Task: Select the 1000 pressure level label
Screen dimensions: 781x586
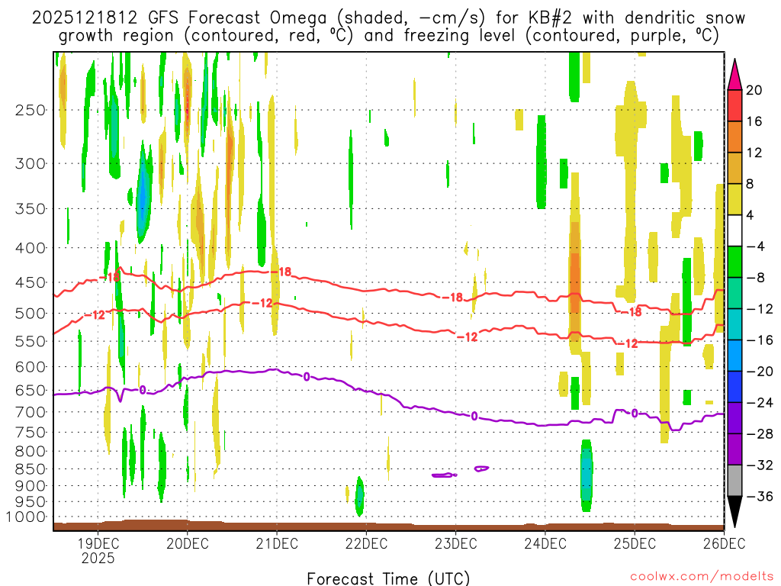Action: [26, 517]
